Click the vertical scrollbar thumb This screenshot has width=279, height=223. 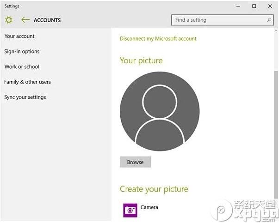276,134
